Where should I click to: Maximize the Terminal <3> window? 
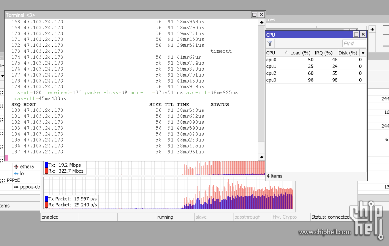254,15
